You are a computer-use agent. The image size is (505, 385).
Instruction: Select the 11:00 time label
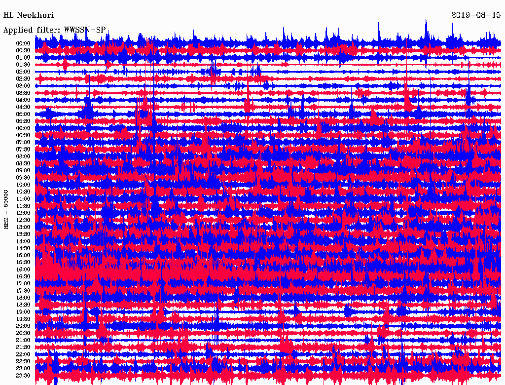23,198
